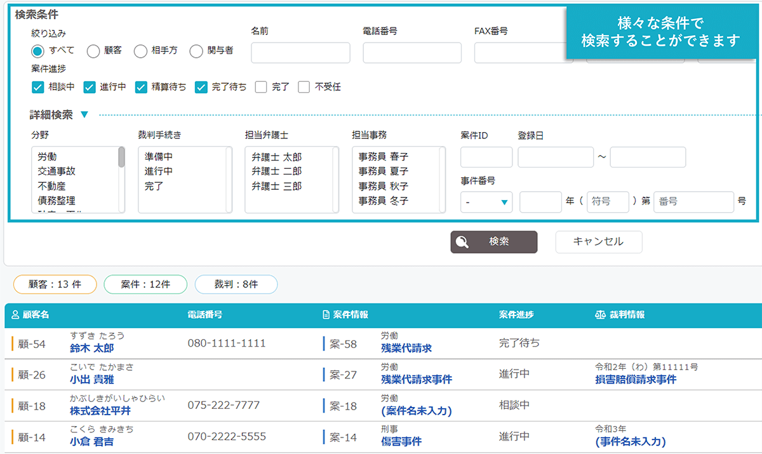Open trial 損害賠償請求事件

[636, 379]
